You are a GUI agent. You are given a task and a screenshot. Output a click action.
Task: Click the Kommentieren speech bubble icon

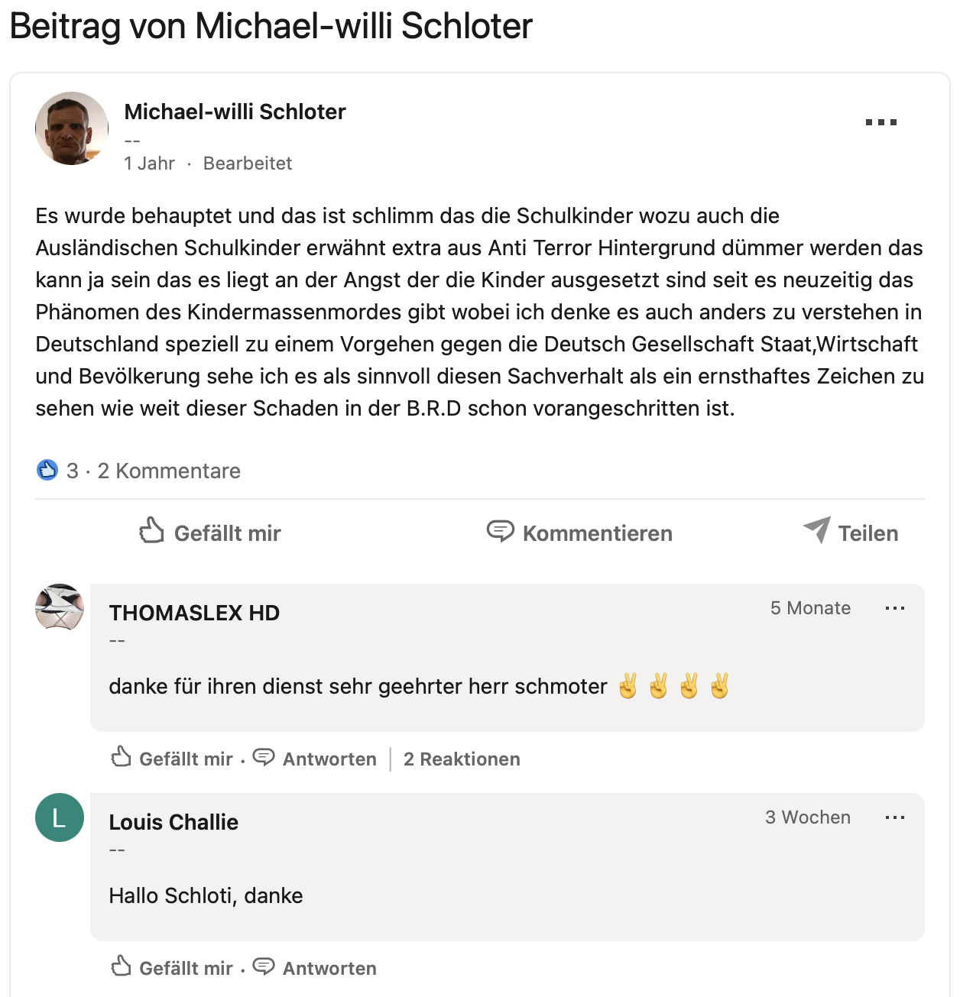[x=501, y=531]
